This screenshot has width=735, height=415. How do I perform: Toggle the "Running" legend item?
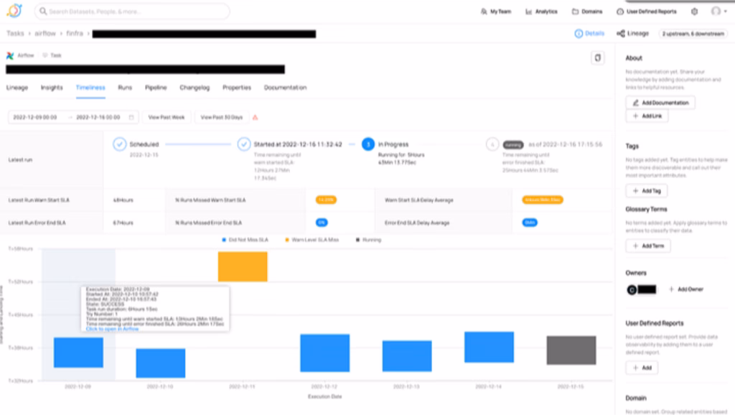(365, 241)
